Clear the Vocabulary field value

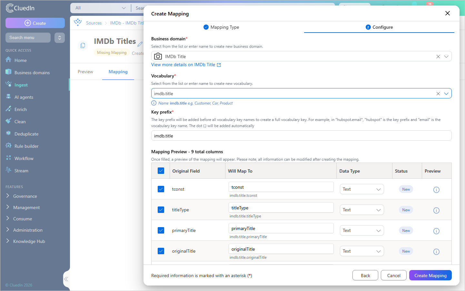click(438, 94)
